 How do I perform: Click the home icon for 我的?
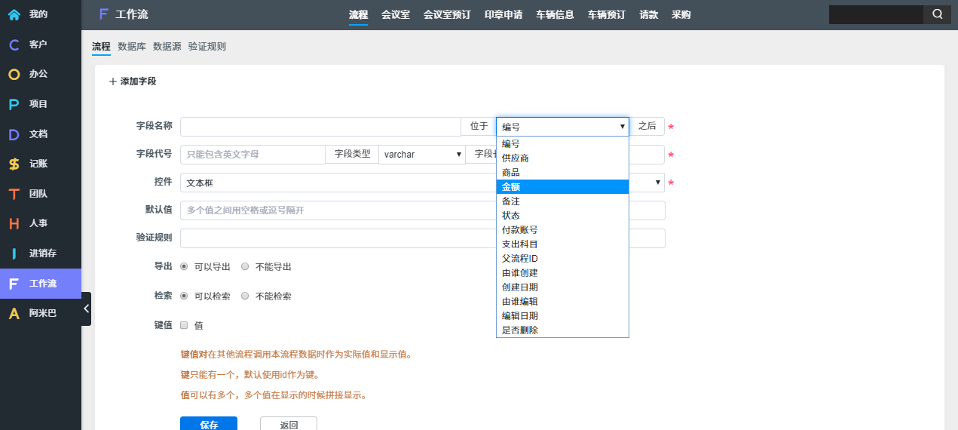[x=14, y=14]
